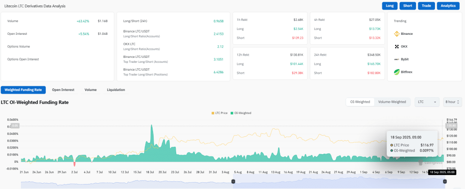Open the Open Interest tab
465x189 pixels.
(63, 90)
